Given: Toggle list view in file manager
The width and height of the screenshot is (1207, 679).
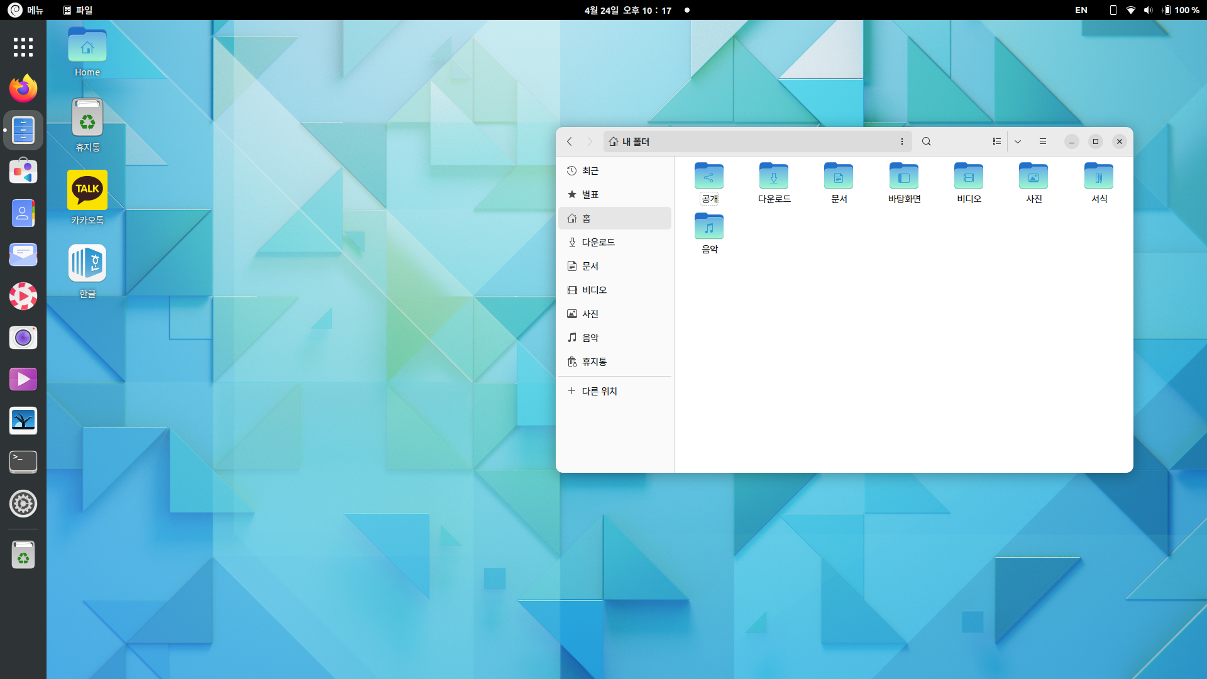Looking at the screenshot, I should pyautogui.click(x=996, y=141).
